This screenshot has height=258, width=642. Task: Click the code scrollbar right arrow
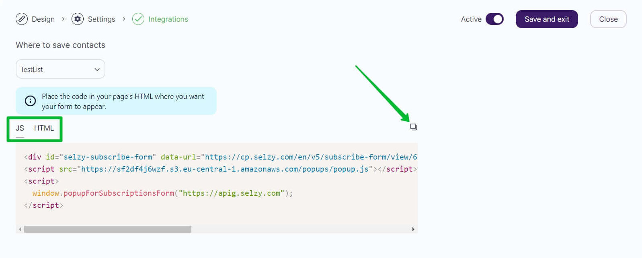[413, 229]
